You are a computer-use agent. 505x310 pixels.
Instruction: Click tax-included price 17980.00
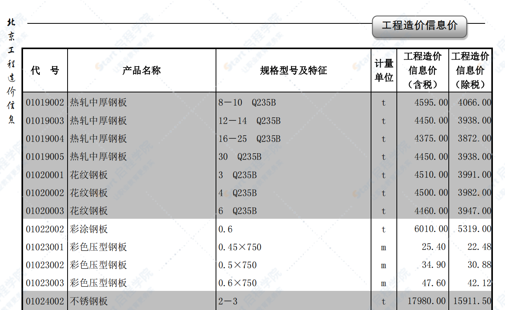tap(426, 301)
